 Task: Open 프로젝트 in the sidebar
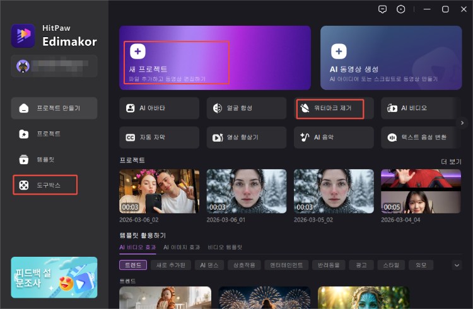(x=54, y=134)
